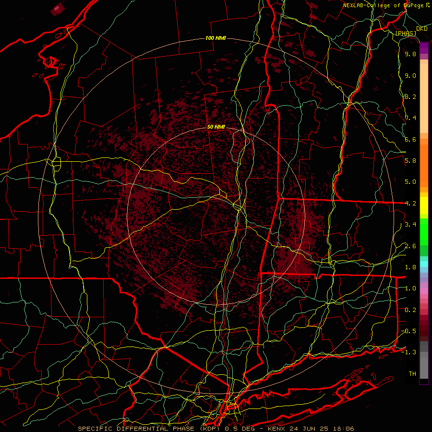Click the 5.8 scale value

coord(410,161)
